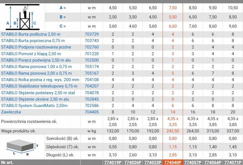The width and height of the screenshot is (243, 165).
Task: Open STABILO Pomost z klapą 2,50 m
Action: [31, 54]
